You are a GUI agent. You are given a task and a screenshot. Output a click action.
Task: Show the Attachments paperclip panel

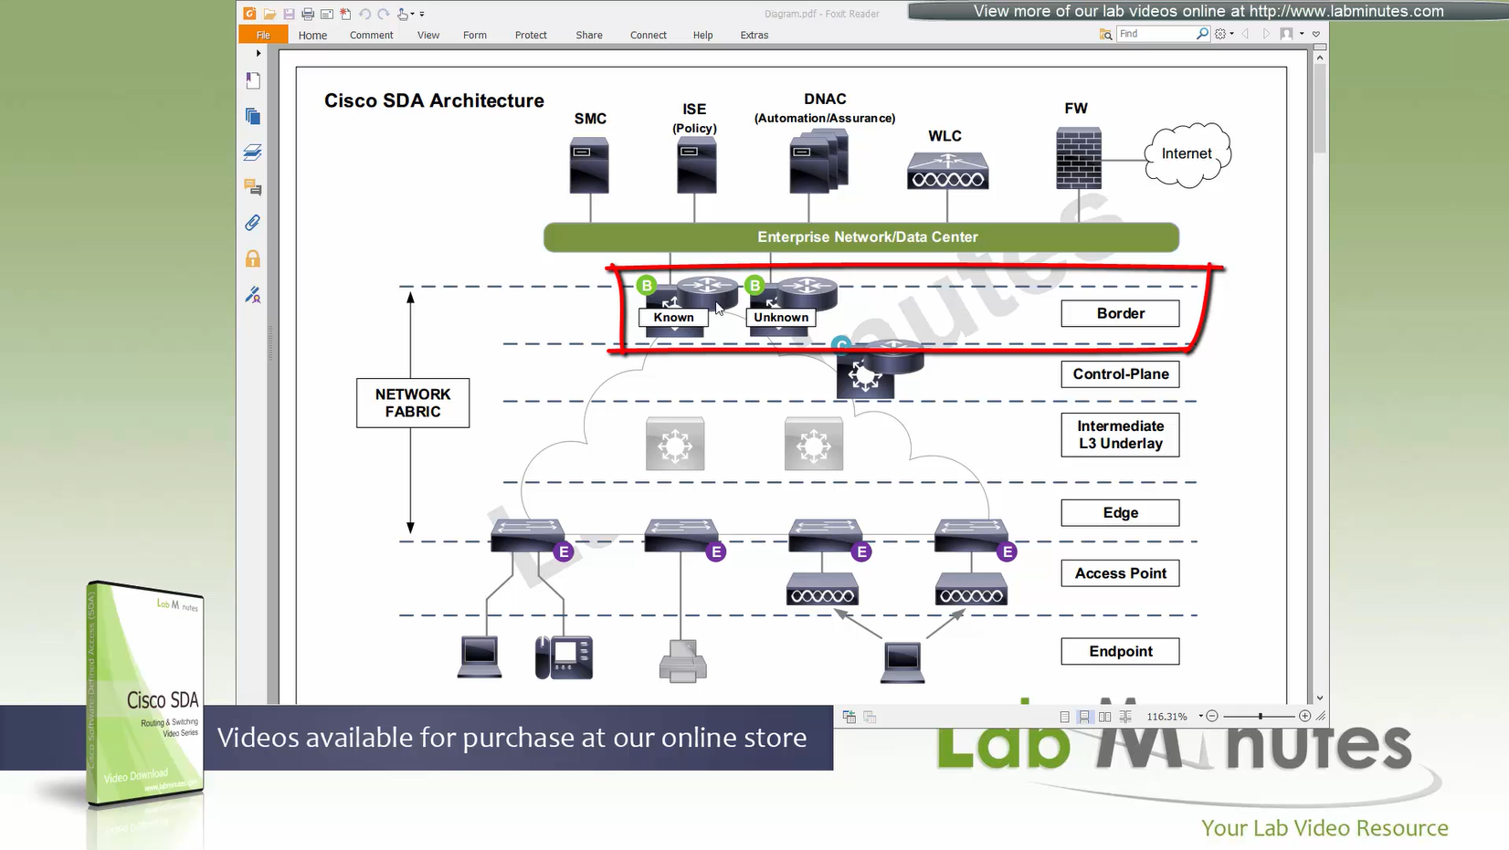pos(253,223)
